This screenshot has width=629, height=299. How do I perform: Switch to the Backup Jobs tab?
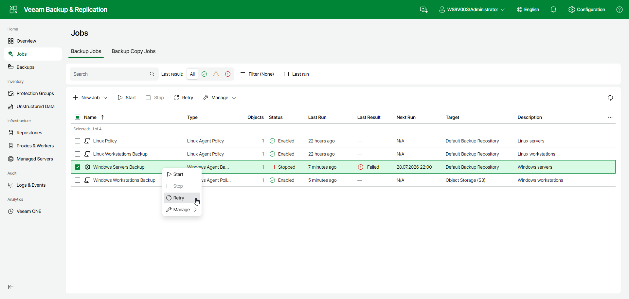(86, 51)
